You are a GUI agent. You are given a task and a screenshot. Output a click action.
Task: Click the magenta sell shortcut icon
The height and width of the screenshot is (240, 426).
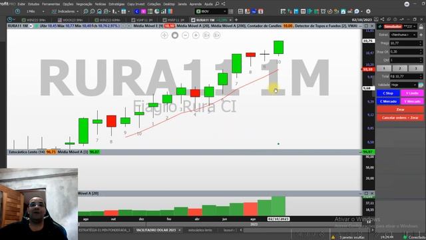[x=143, y=11]
